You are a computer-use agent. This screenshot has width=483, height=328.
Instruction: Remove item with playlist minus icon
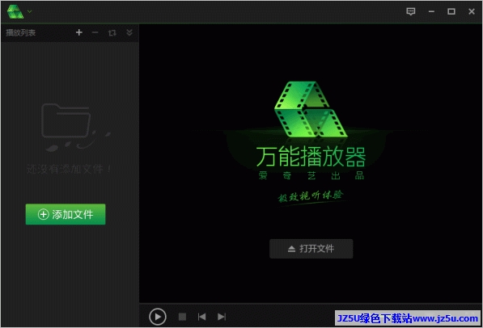coord(95,32)
